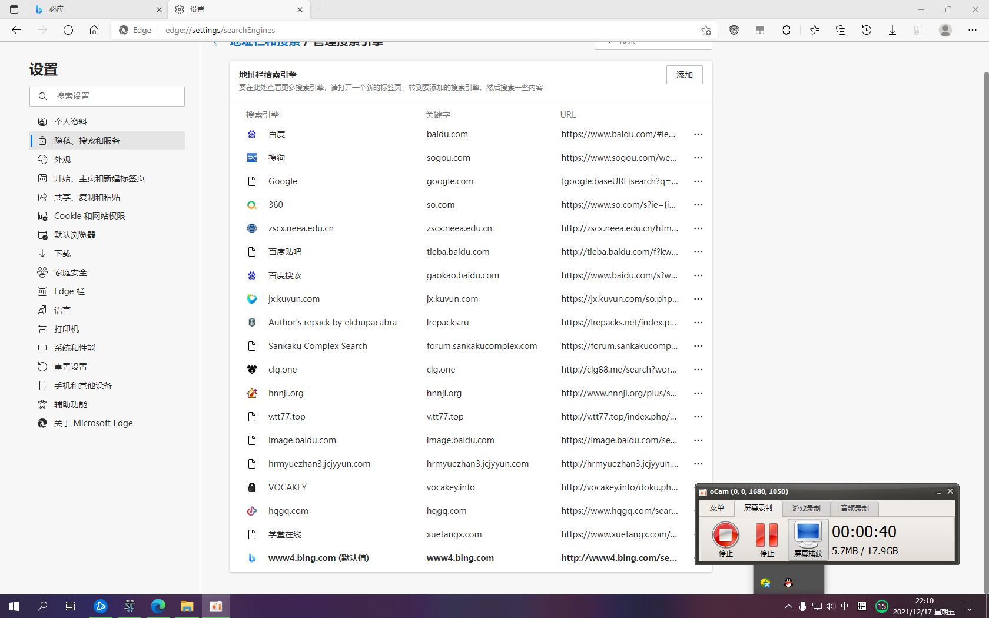The image size is (989, 618).
Task: Click the 搜索设置 search box
Action: [107, 96]
